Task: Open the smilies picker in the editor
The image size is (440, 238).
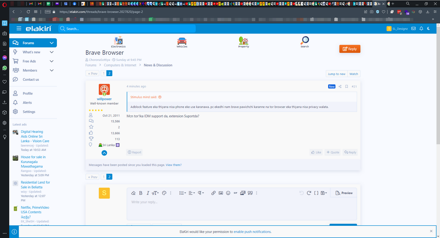Action: [x=228, y=193]
